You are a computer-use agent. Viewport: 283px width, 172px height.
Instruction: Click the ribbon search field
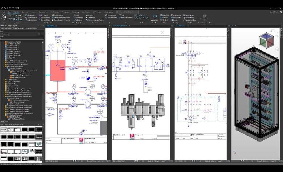click(x=127, y=12)
